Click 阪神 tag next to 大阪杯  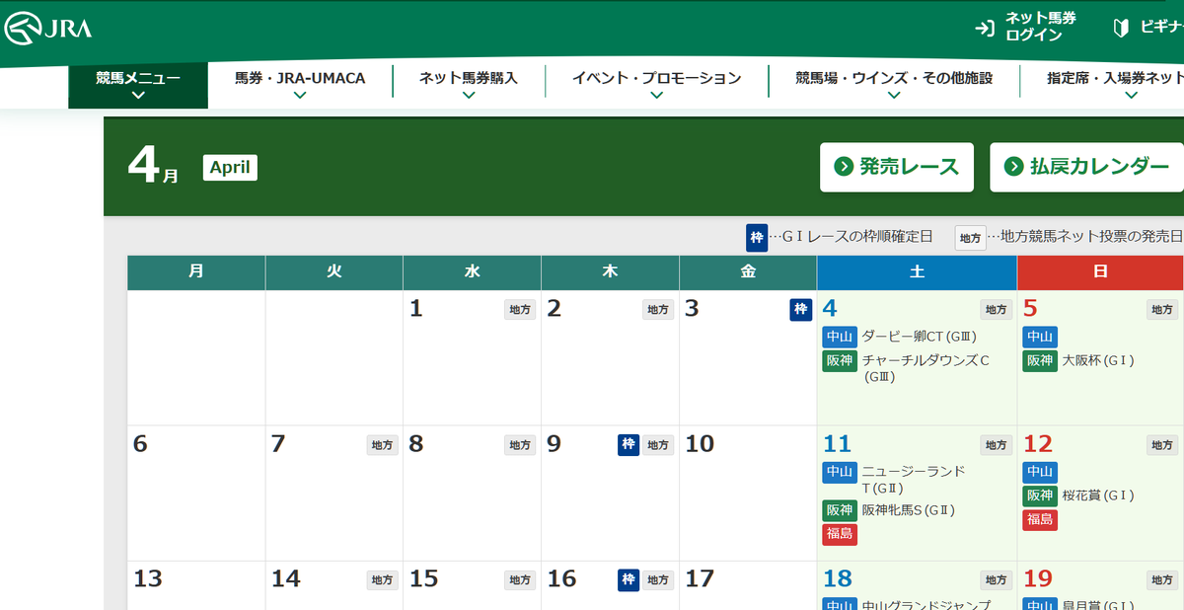coord(1040,361)
